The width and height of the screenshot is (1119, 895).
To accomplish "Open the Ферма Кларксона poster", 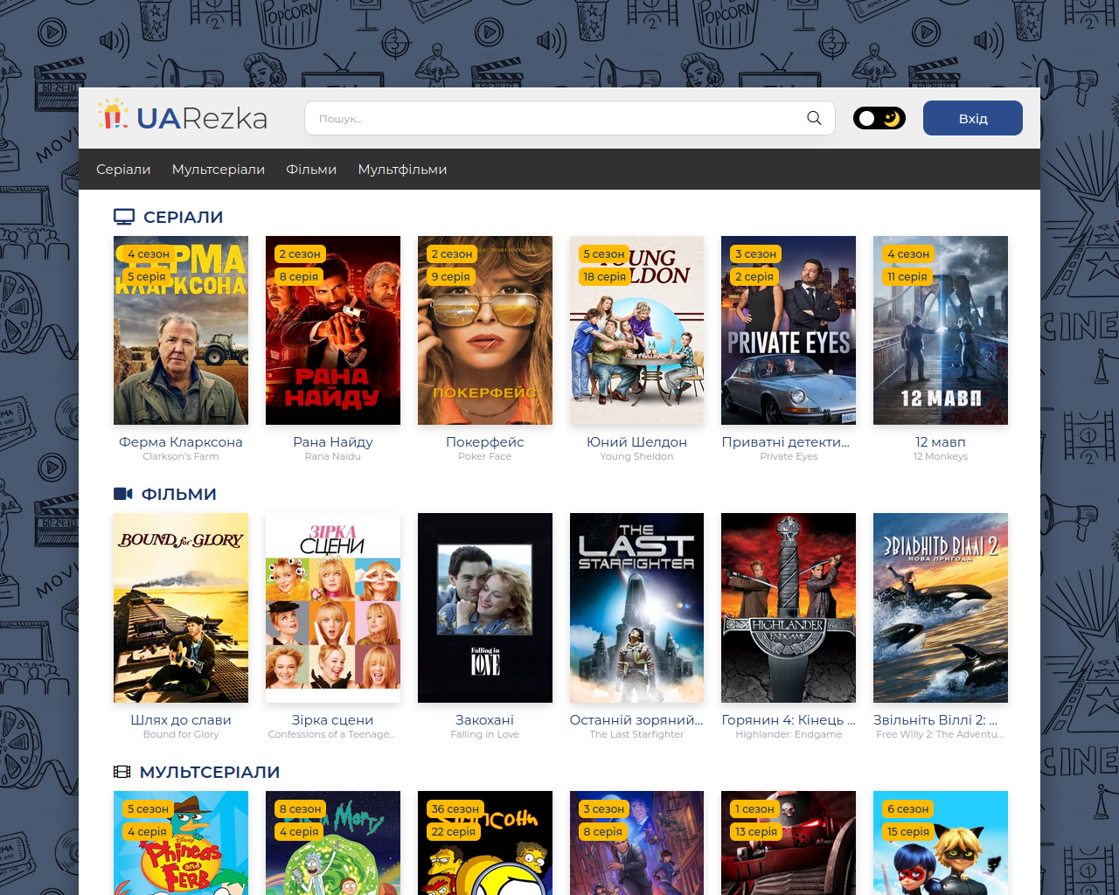I will click(181, 330).
